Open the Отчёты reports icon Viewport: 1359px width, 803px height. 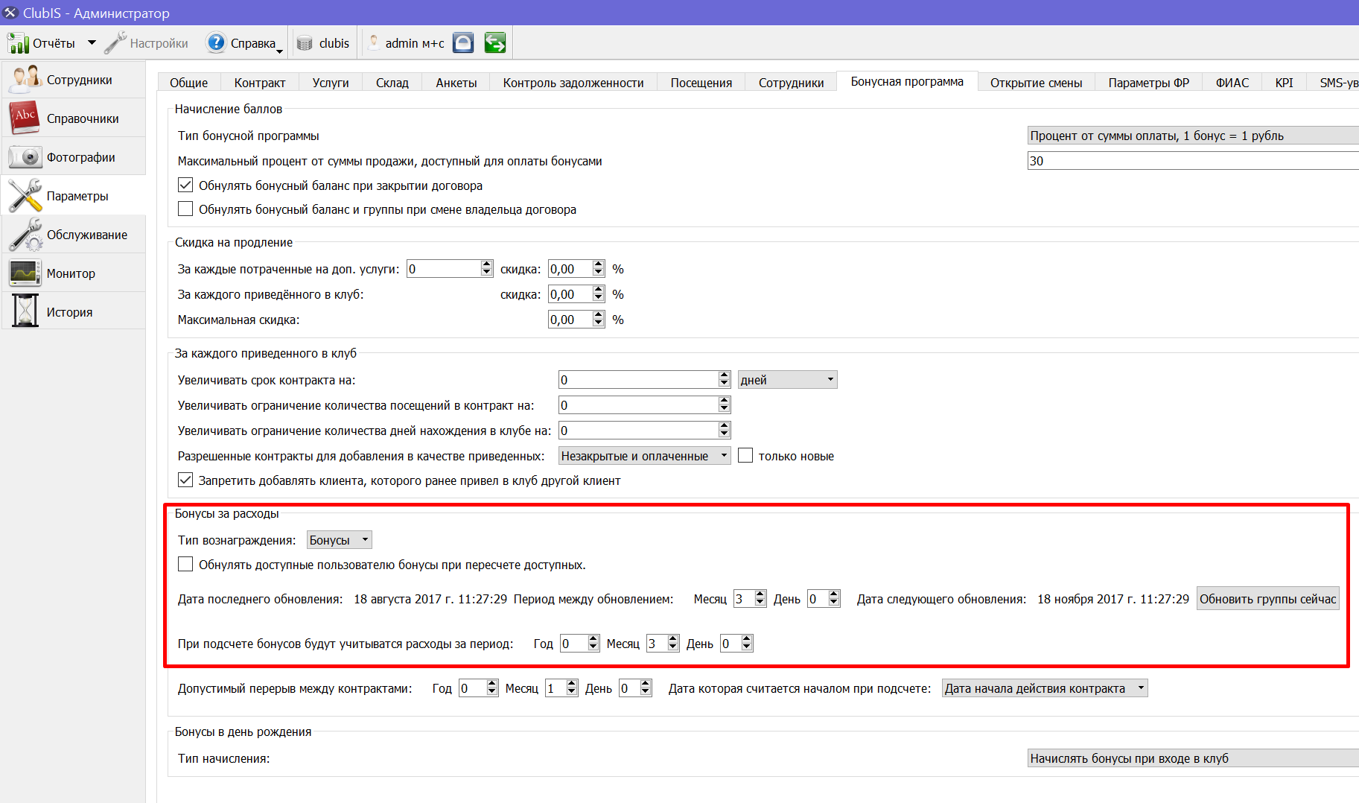click(x=18, y=43)
